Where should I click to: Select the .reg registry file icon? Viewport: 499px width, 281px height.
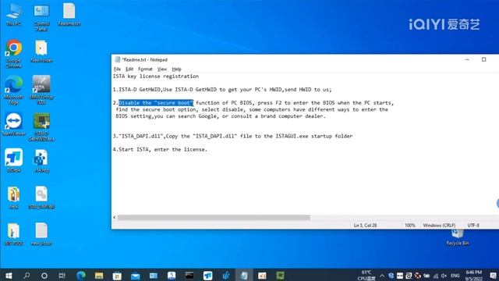tap(41, 161)
